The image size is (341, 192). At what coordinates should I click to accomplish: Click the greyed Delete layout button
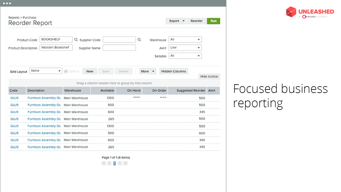pos(123,71)
